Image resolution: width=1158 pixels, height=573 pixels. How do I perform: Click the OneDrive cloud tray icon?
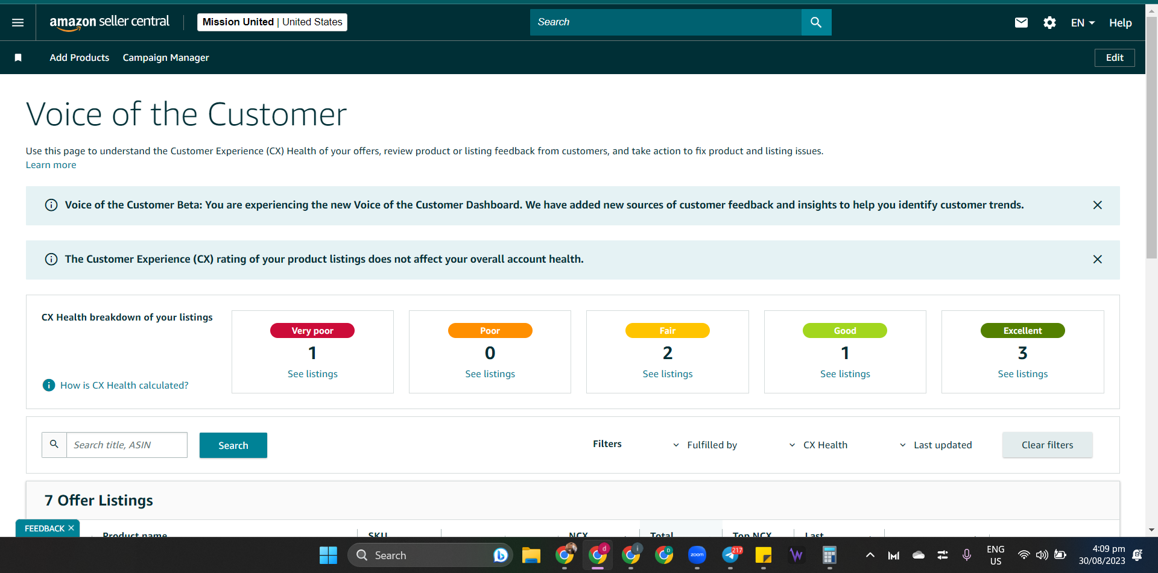pos(918,555)
